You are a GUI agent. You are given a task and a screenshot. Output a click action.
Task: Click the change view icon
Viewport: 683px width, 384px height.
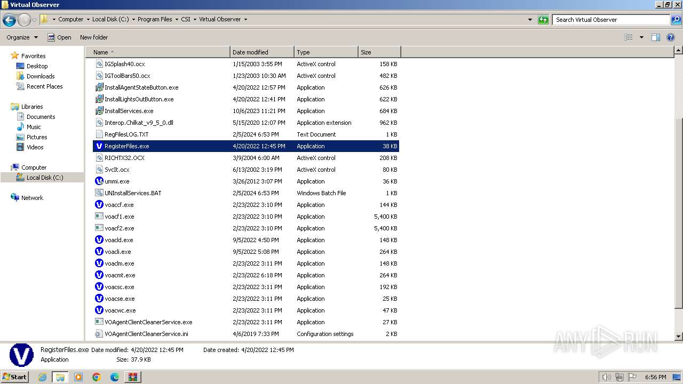pyautogui.click(x=629, y=37)
